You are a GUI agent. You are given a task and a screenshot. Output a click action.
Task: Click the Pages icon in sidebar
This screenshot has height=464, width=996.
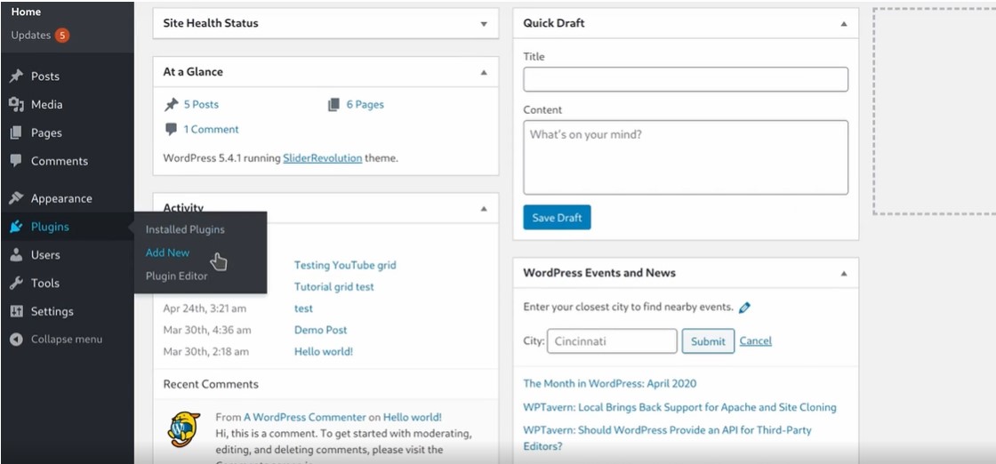tap(17, 132)
